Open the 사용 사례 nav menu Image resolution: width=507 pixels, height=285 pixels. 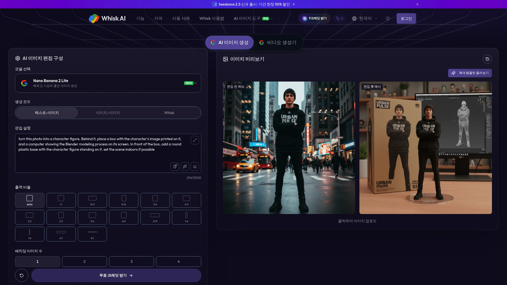click(181, 18)
